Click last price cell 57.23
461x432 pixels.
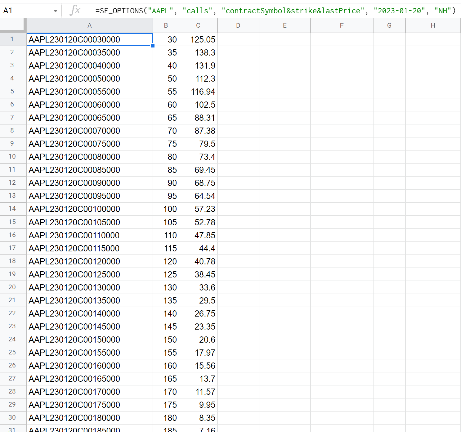pyautogui.click(x=198, y=209)
